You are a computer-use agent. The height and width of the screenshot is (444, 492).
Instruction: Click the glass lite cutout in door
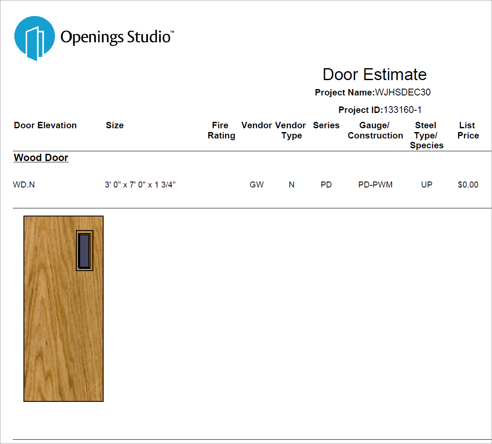(x=85, y=251)
